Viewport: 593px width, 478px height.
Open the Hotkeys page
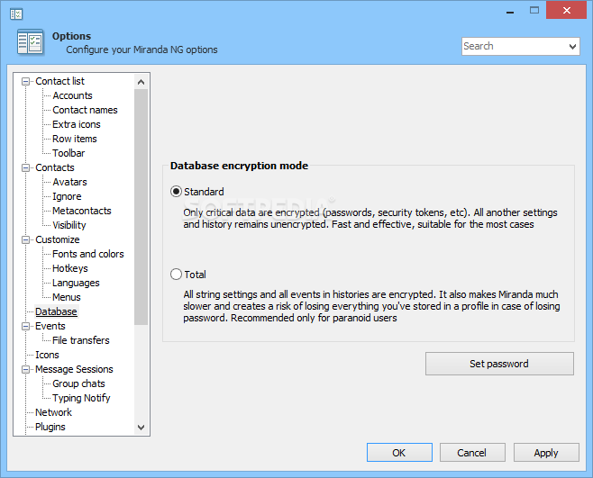70,268
